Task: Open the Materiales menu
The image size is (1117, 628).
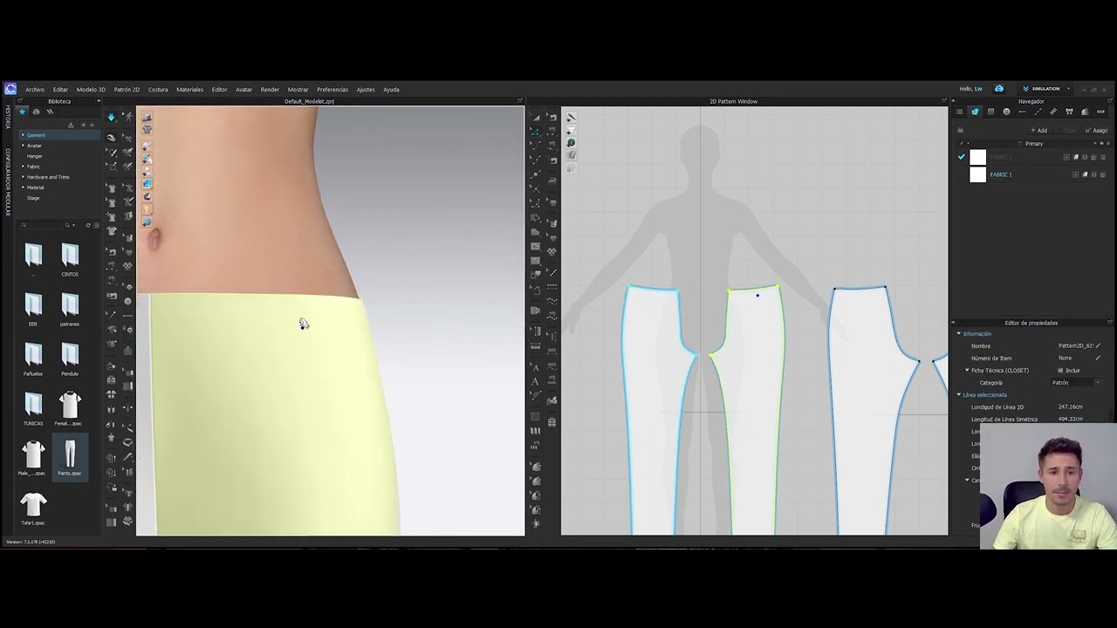Action: click(189, 89)
